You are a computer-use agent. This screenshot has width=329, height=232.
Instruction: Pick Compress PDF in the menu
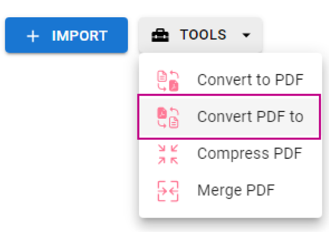click(x=250, y=154)
